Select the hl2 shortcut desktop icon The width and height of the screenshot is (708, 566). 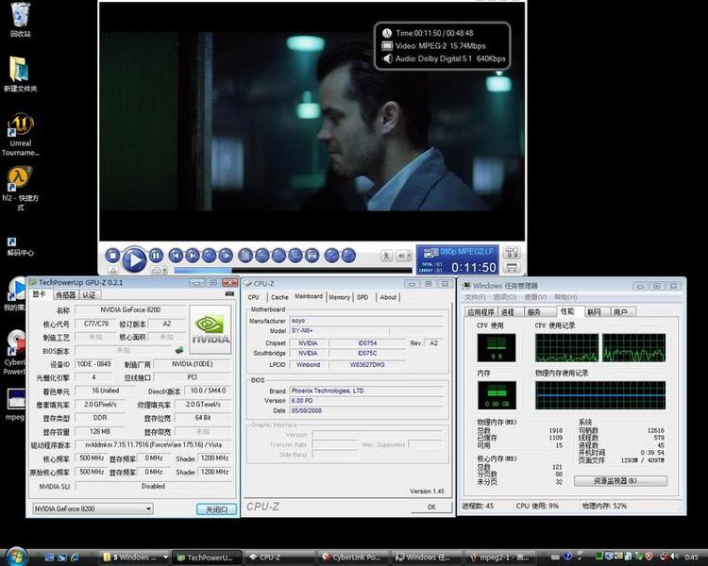20,189
